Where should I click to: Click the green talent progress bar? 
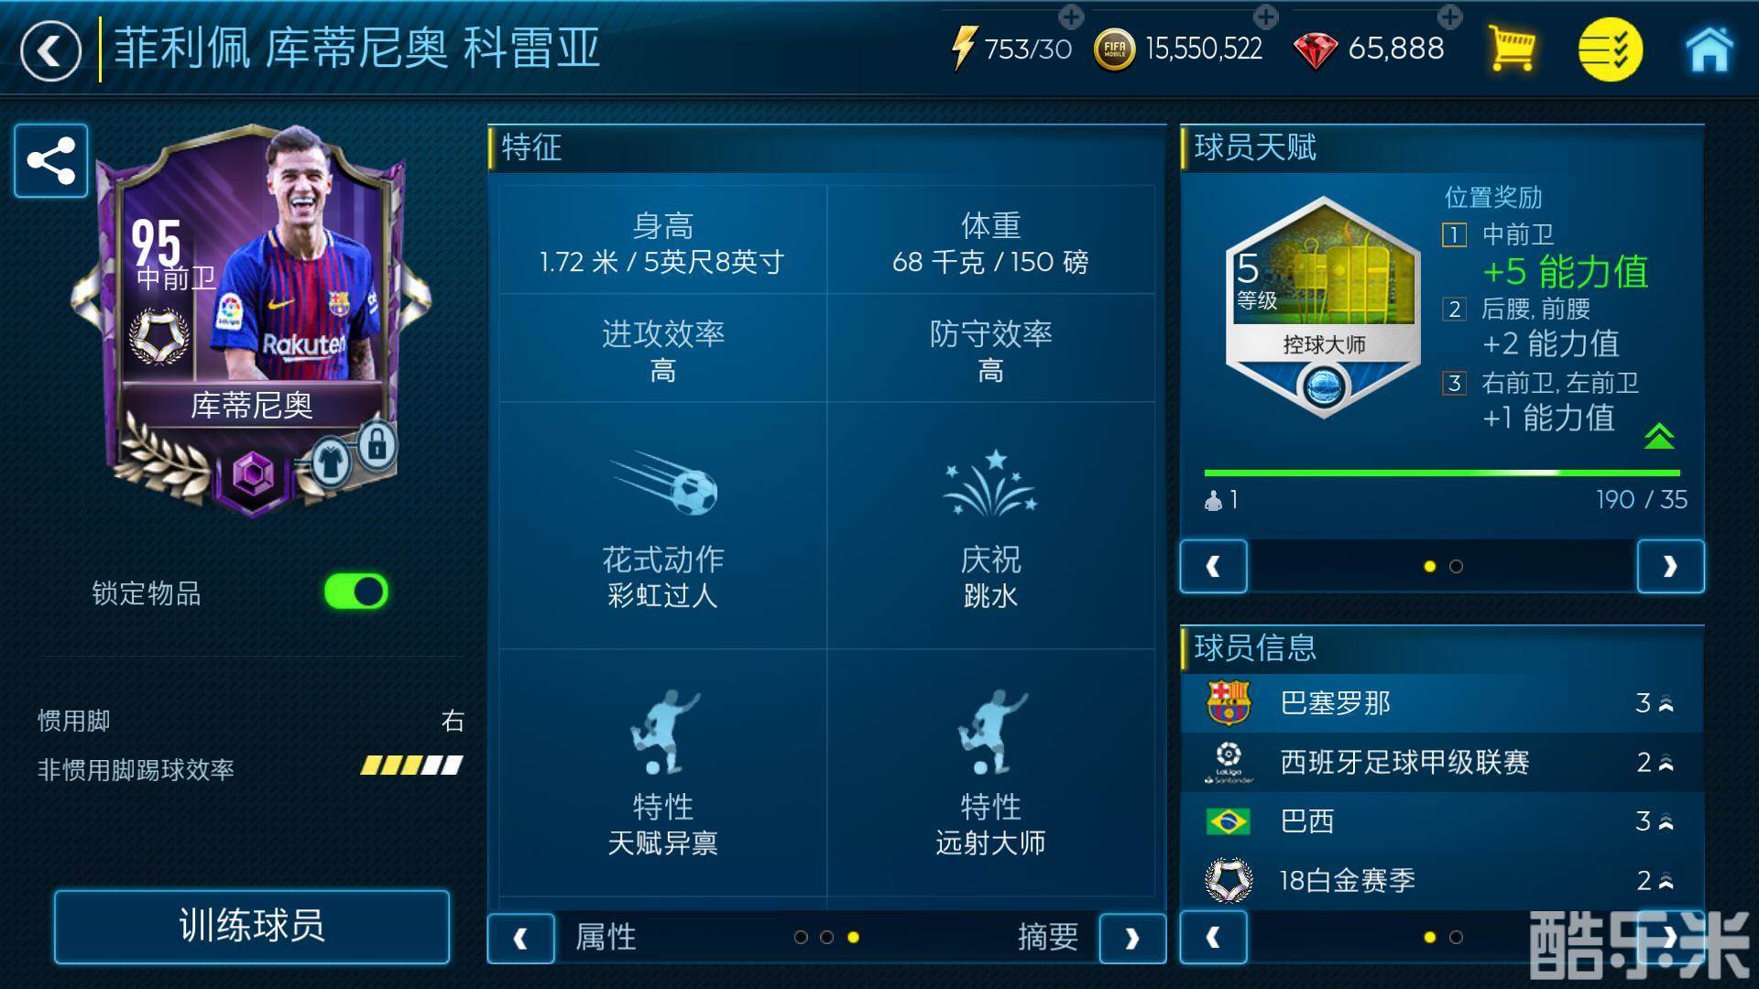1442,473
